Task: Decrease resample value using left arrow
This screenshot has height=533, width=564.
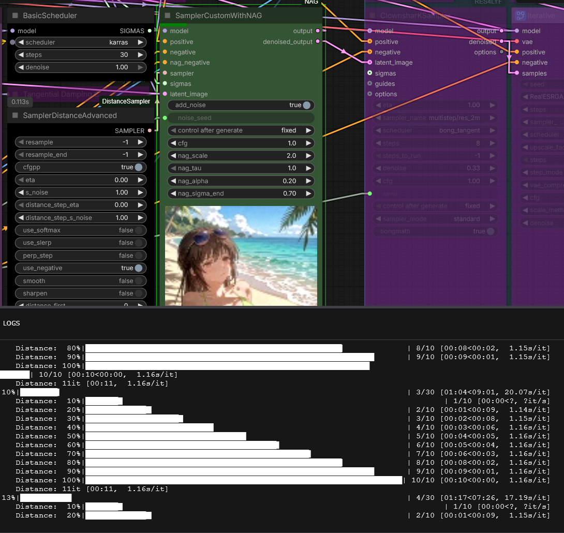Action: (21, 142)
